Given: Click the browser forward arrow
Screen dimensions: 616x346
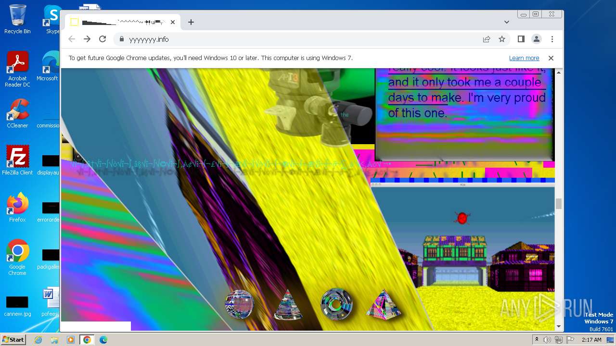Looking at the screenshot, I should pos(87,39).
